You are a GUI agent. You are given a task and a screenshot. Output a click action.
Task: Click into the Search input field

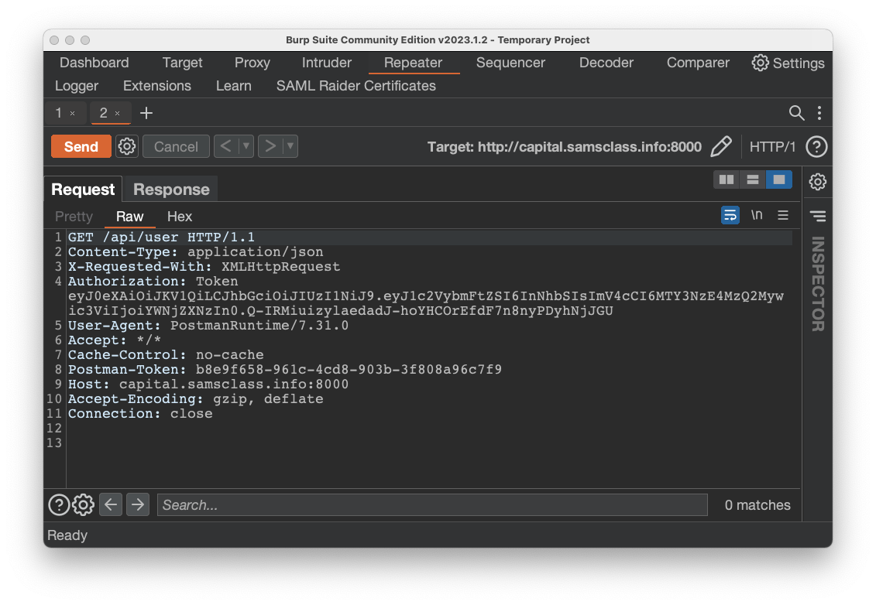432,505
